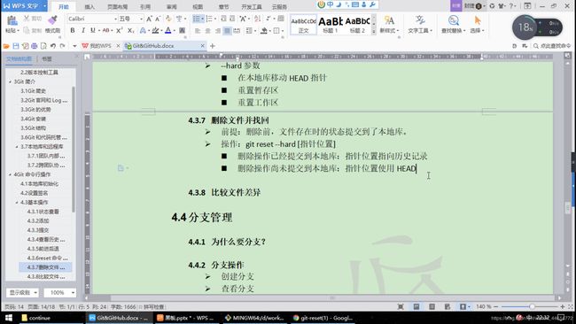Image resolution: width=576 pixels, height=324 pixels.
Task: Collapse 4 Git 命令行操作 outline node
Action: click(x=11, y=174)
